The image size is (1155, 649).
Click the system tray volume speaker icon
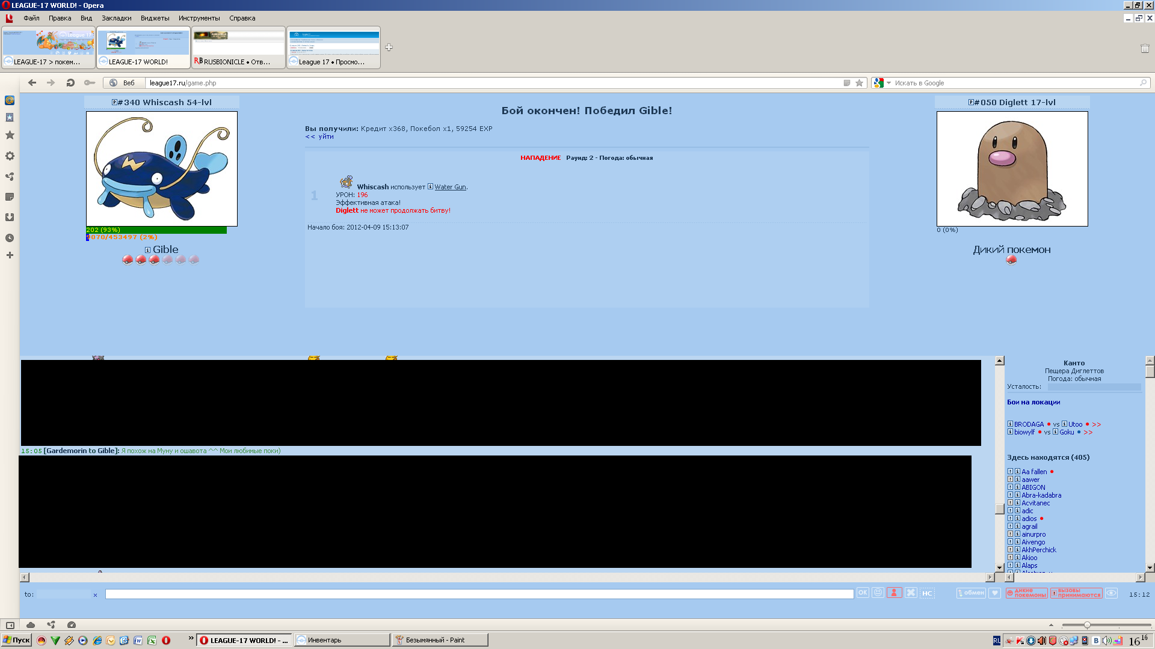pos(1107,641)
